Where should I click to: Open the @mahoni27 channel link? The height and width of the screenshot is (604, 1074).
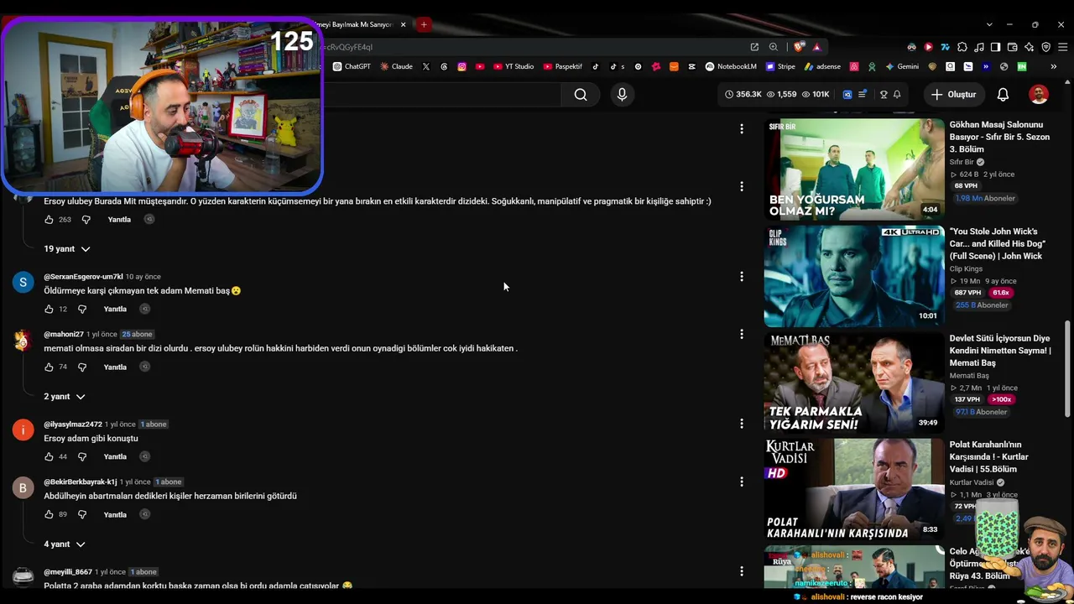pyautogui.click(x=64, y=334)
